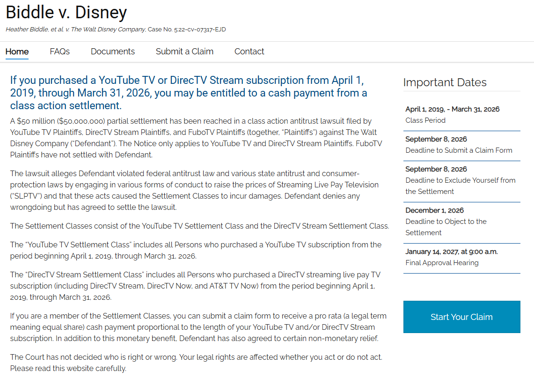This screenshot has height=386, width=534.
Task: Click the Important Dates heading
Action: click(445, 82)
